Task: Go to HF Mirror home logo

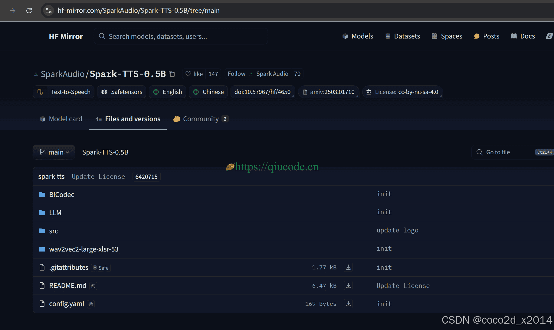Action: [66, 36]
